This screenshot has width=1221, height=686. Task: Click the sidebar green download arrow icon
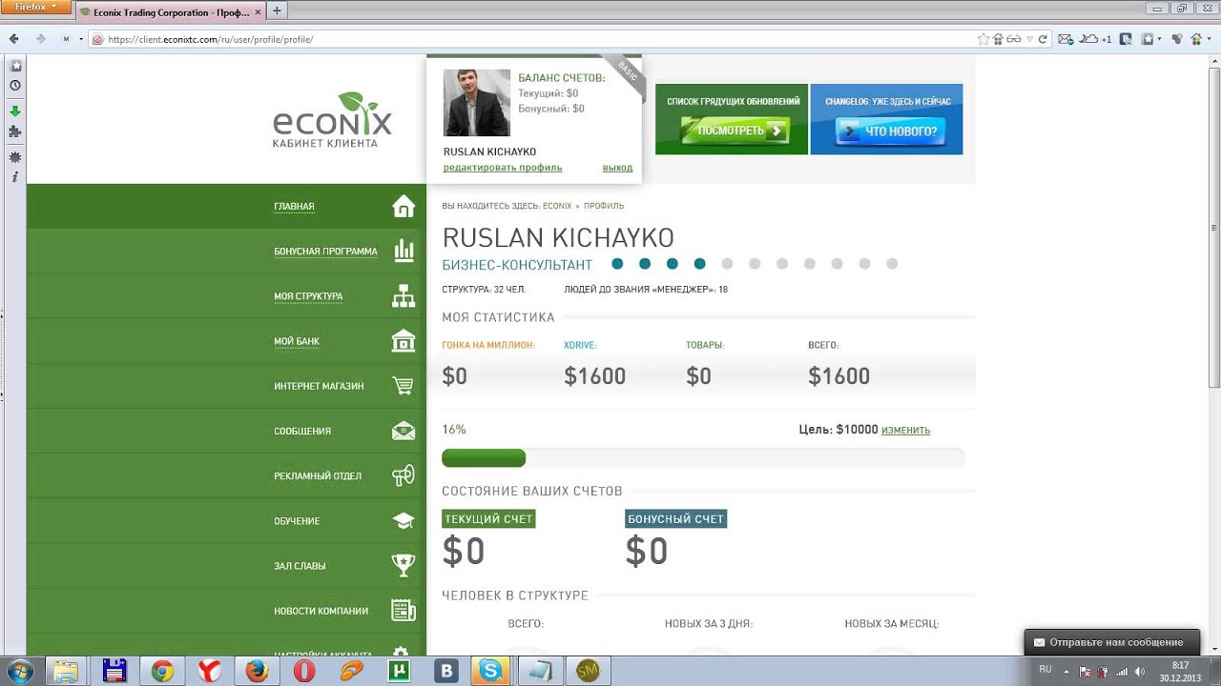point(14,110)
